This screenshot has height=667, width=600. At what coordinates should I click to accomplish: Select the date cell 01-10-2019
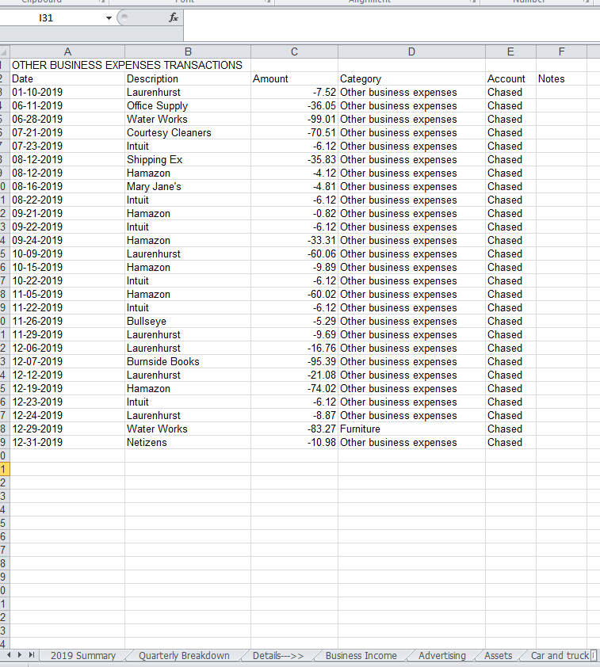pos(67,93)
